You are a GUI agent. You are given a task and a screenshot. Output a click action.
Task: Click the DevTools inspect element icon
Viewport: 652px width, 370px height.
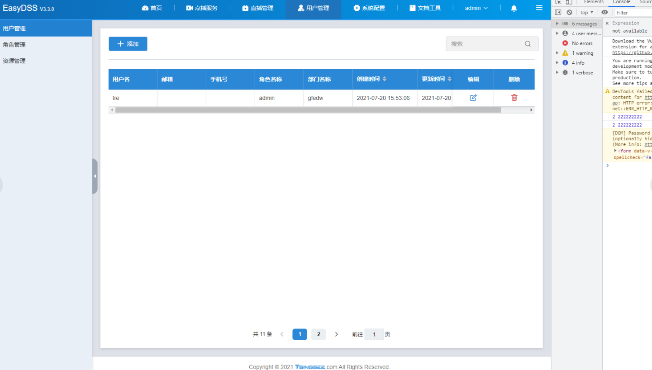[558, 2]
